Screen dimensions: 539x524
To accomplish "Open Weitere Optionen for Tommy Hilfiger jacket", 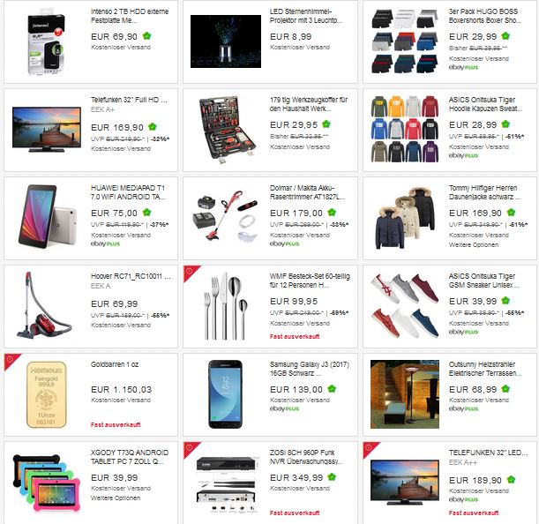I will point(474,244).
